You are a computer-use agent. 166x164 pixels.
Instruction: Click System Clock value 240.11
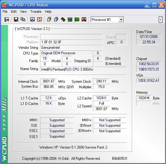(101, 81)
